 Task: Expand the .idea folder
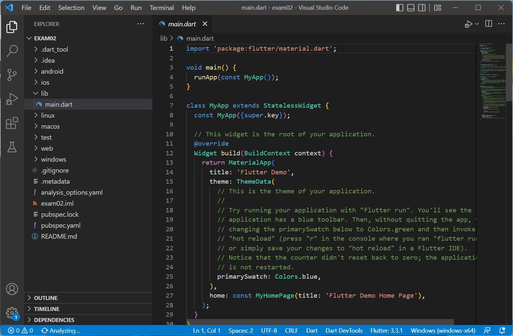(x=88, y=60)
